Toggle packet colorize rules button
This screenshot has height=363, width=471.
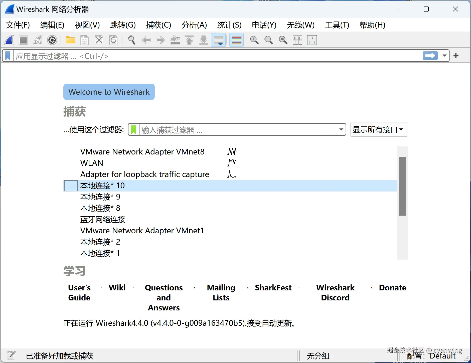click(x=237, y=40)
